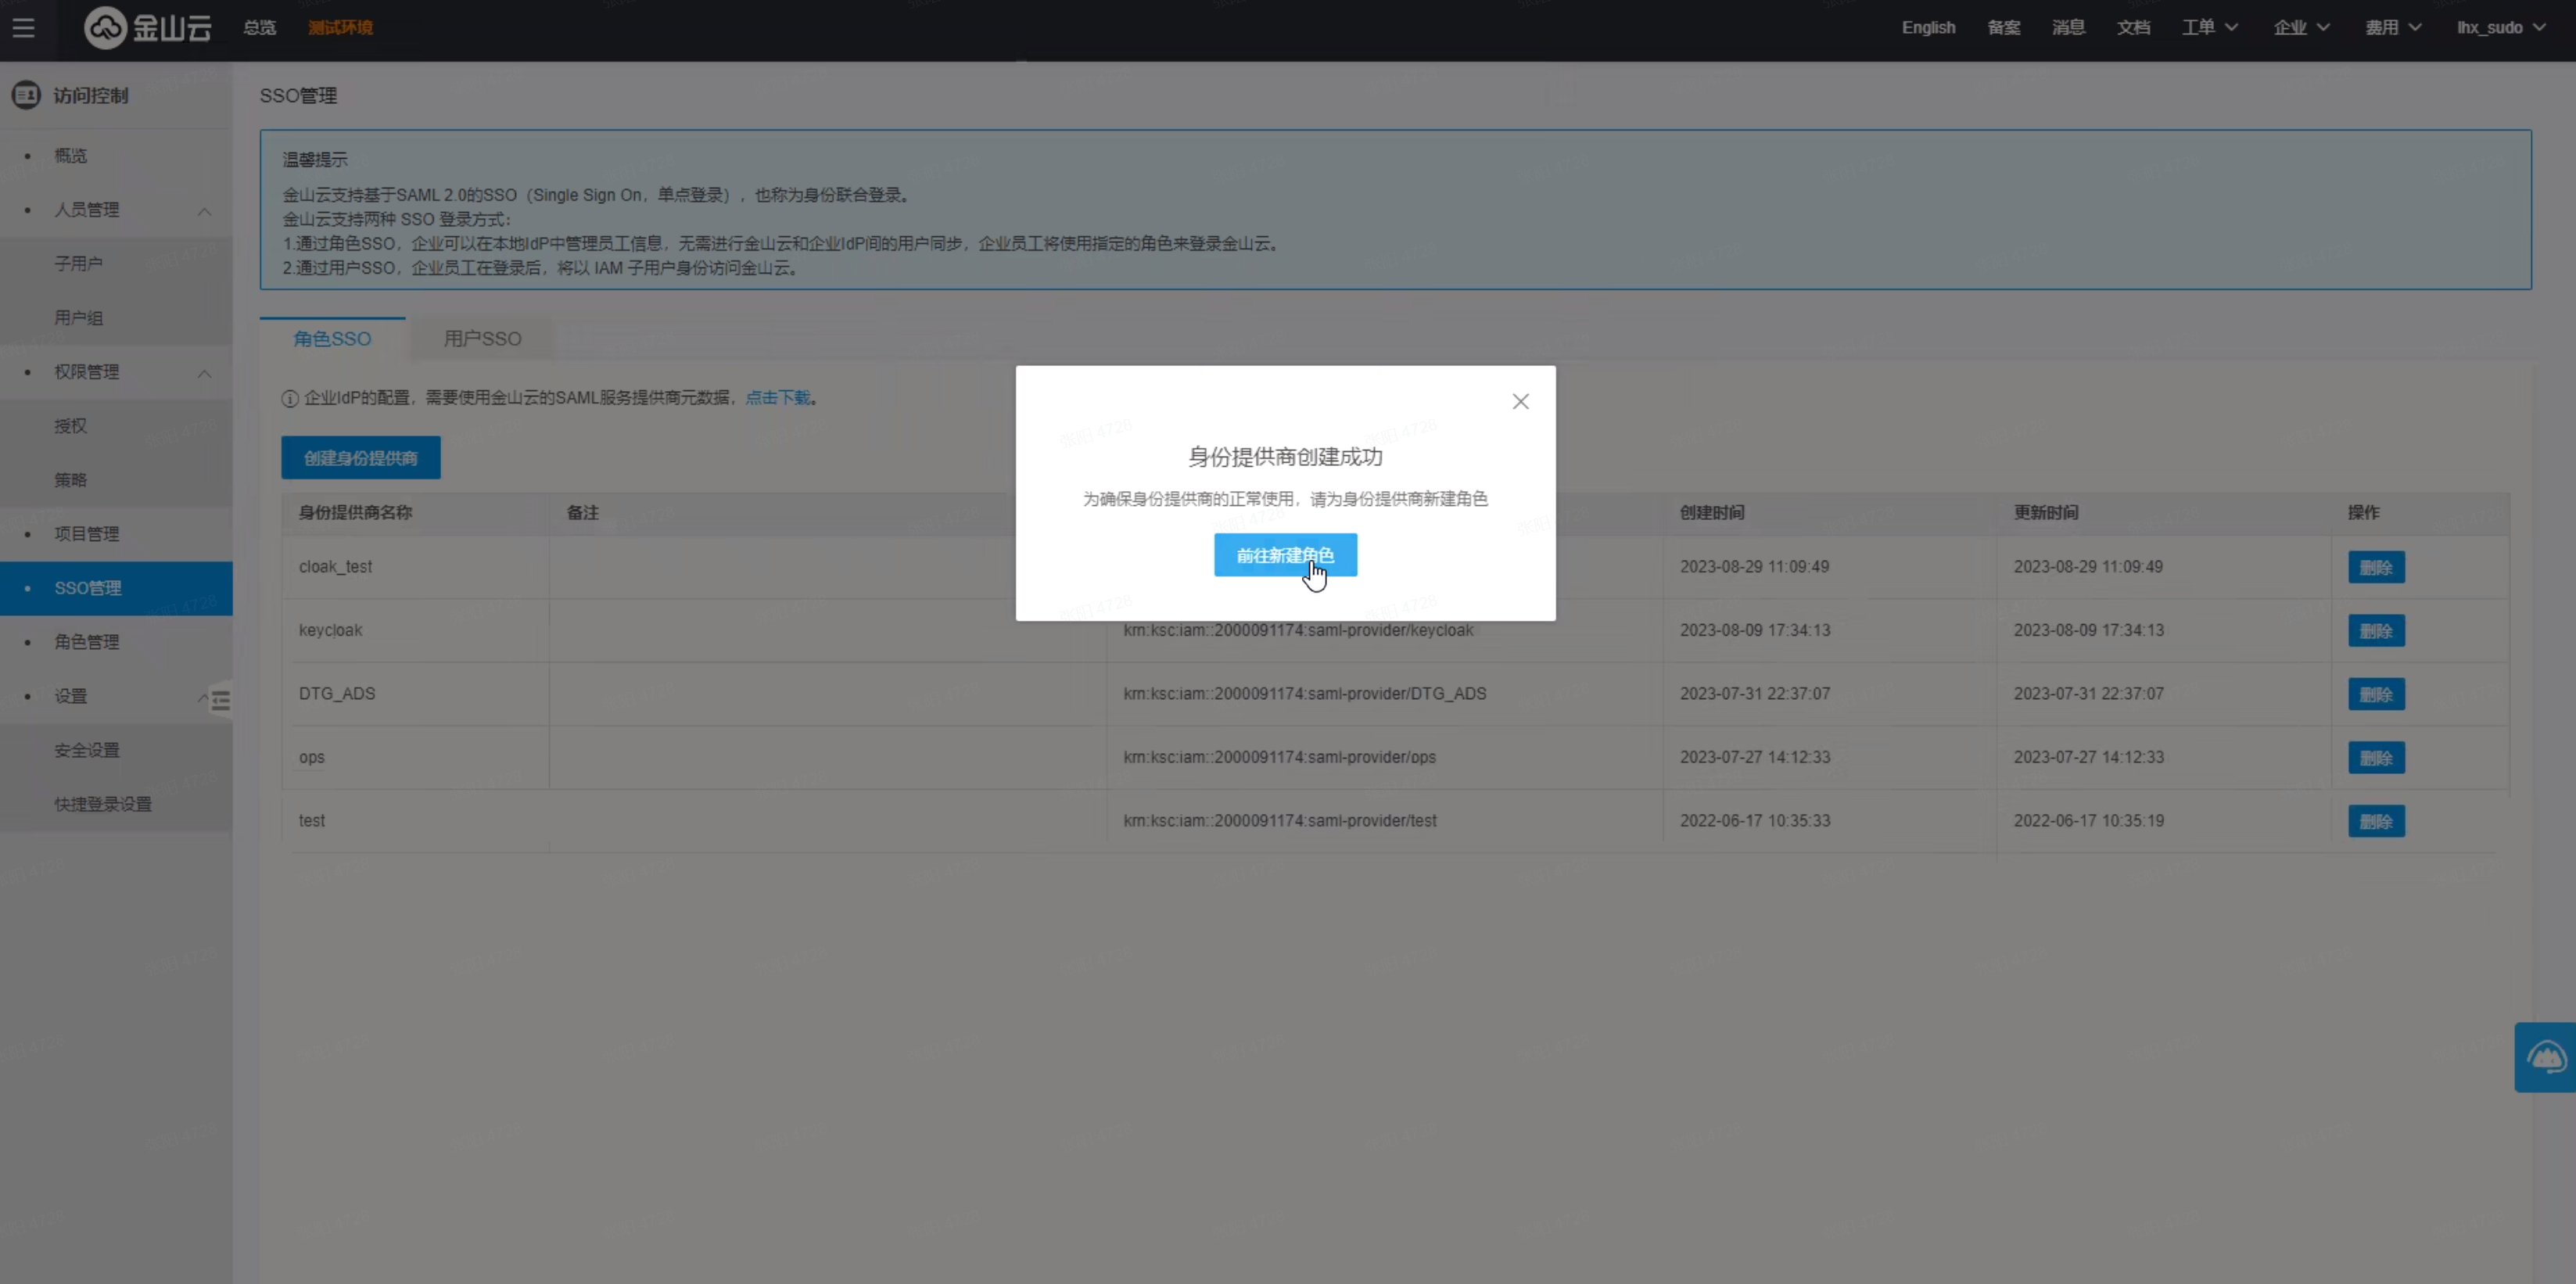2576x1284 pixels.
Task: Close the success dialog with X
Action: click(1520, 401)
